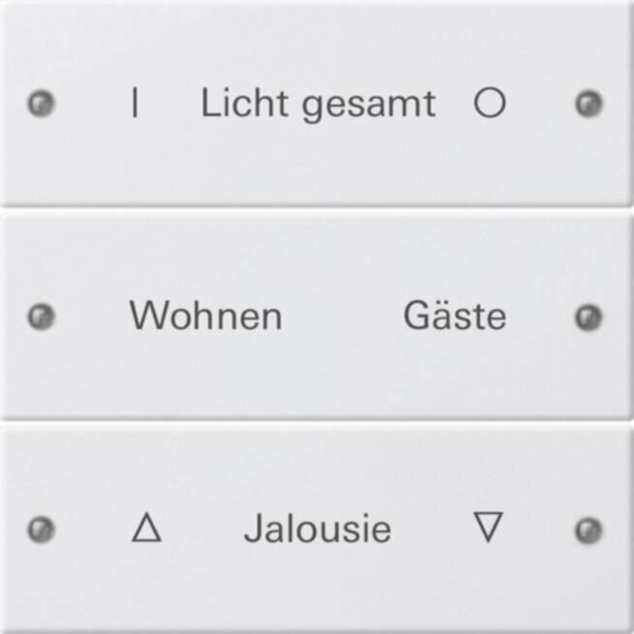634x634 pixels.
Task: Tap the down triangle to lower Jalousie
Action: point(489,527)
